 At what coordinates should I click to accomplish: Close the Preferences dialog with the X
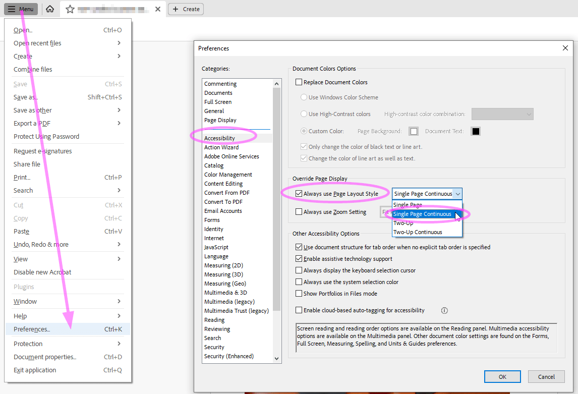(x=565, y=48)
